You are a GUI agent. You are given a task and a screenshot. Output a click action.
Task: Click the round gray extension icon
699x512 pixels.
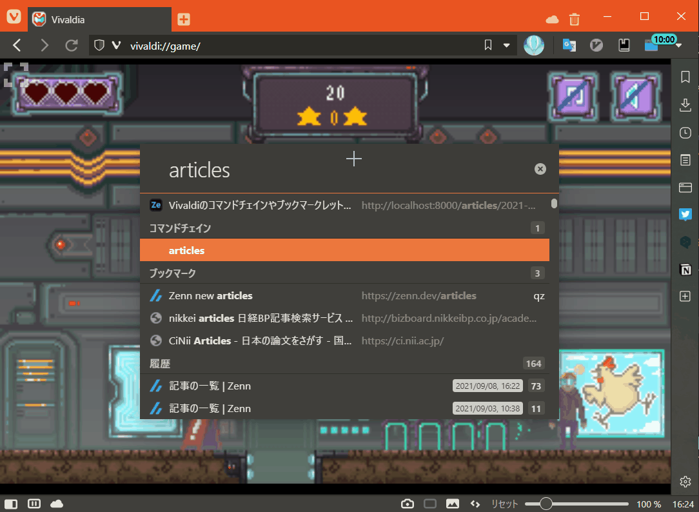tap(596, 45)
